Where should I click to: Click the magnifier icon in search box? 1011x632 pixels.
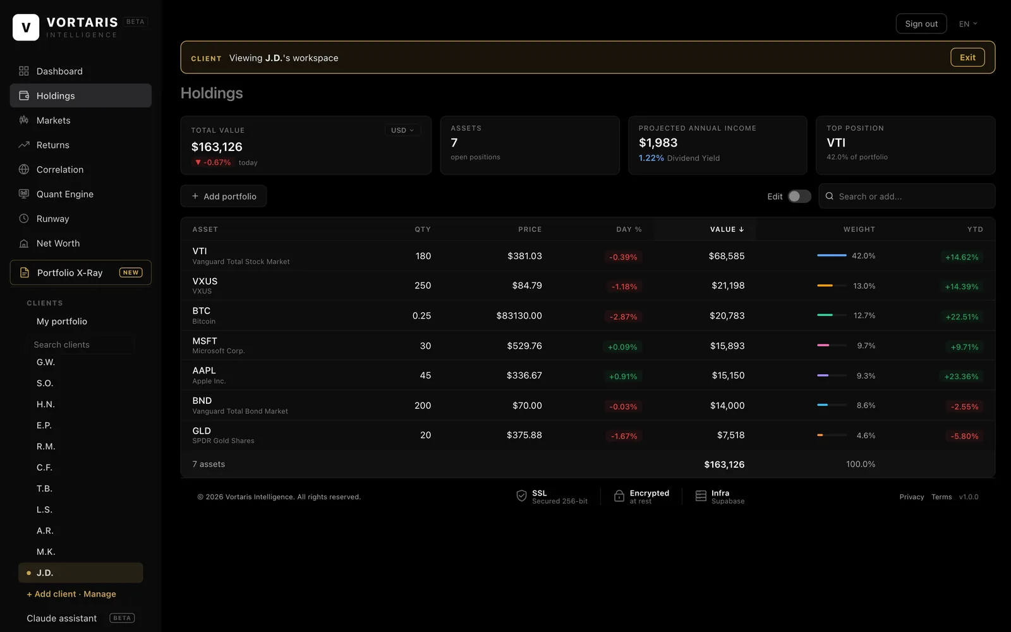tap(830, 196)
